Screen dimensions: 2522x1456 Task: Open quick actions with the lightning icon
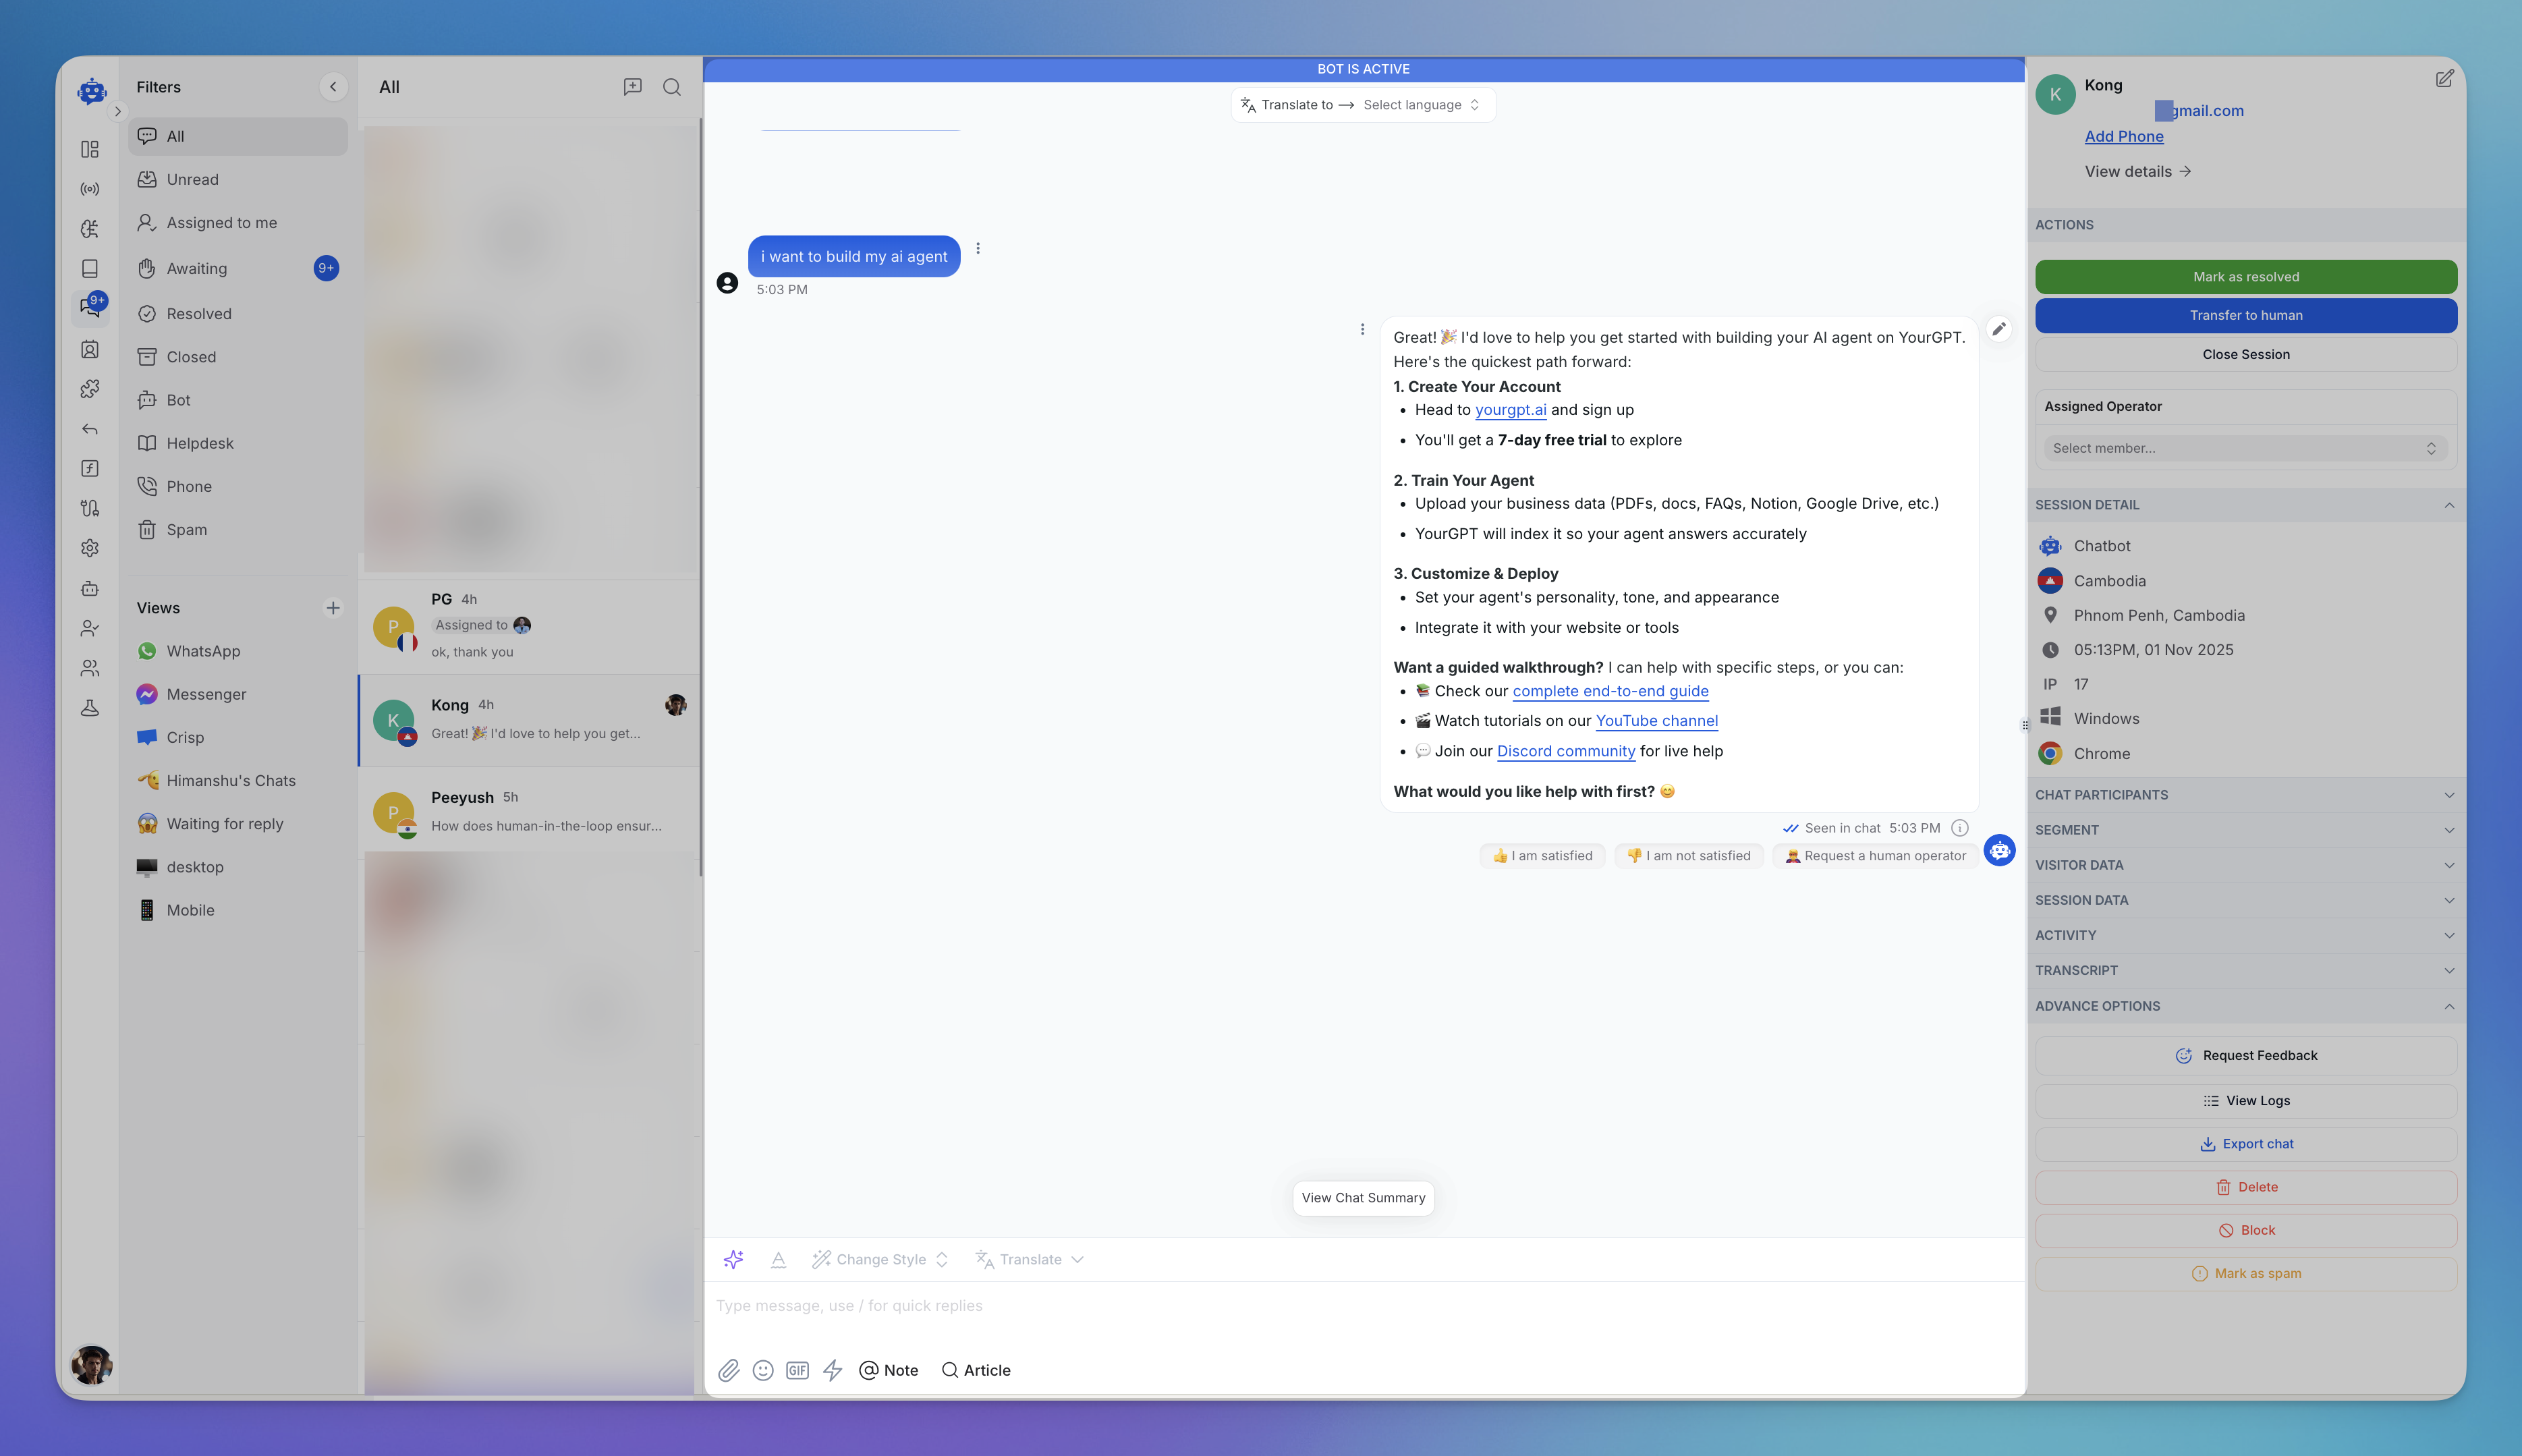tap(833, 1370)
